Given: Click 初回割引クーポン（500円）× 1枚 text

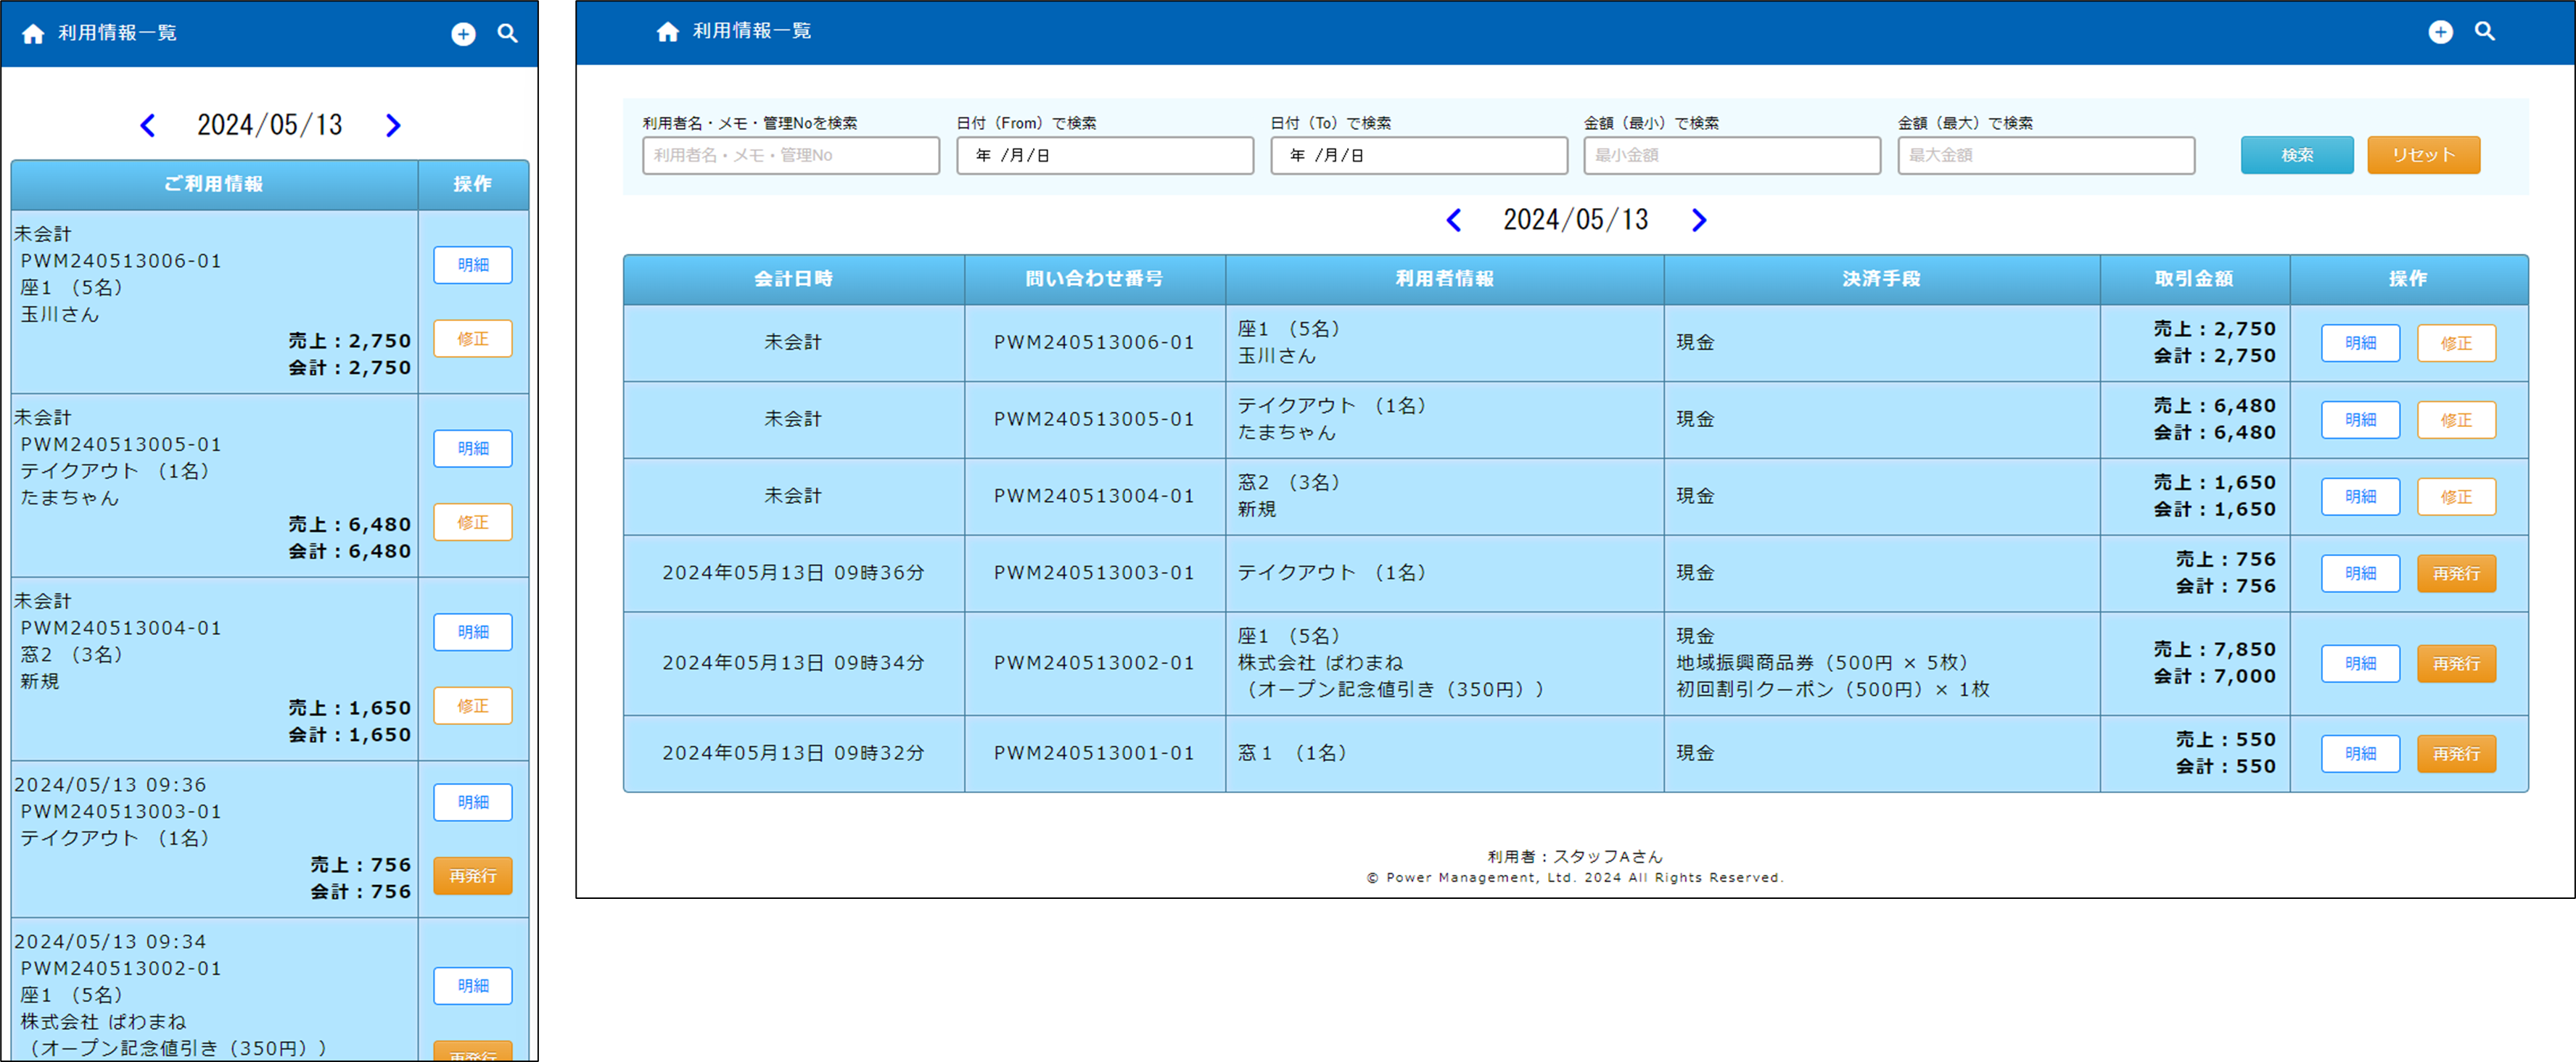Looking at the screenshot, I should click(1833, 690).
